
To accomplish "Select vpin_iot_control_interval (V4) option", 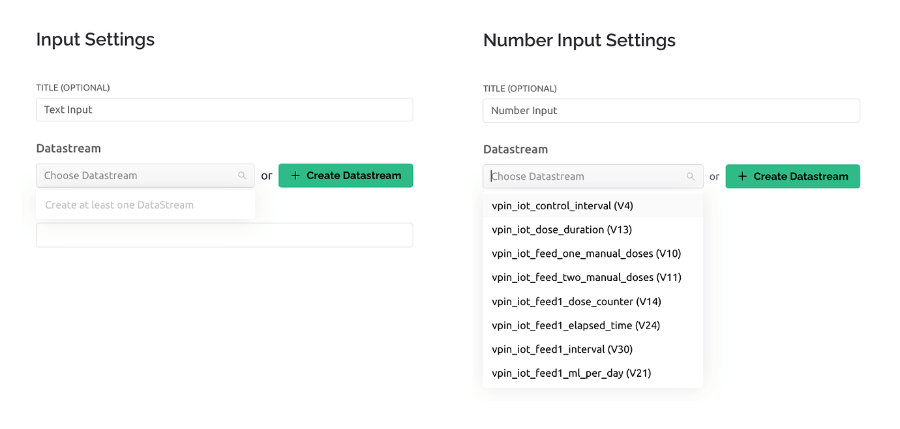I will [x=593, y=205].
